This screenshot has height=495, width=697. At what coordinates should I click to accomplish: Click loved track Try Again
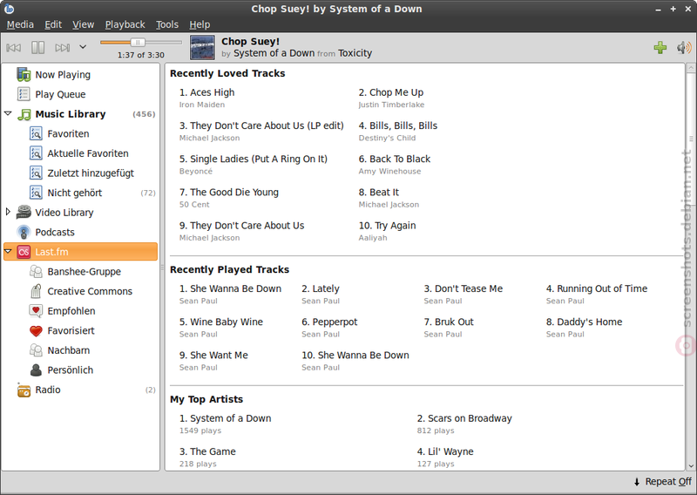387,226
